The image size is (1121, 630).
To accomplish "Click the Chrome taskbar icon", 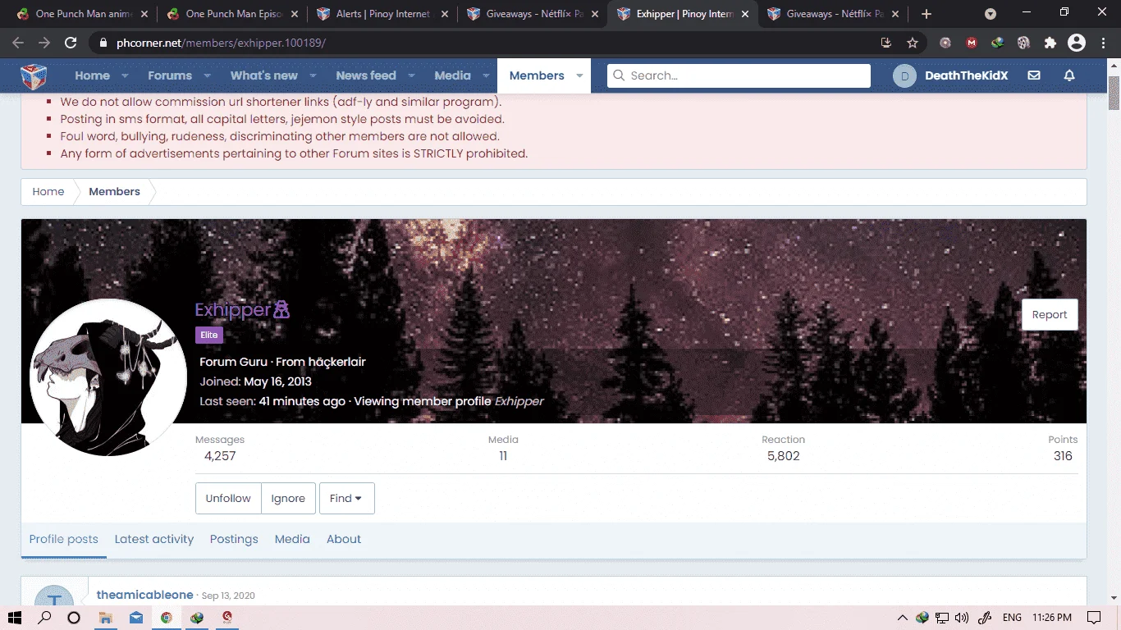I will (166, 618).
